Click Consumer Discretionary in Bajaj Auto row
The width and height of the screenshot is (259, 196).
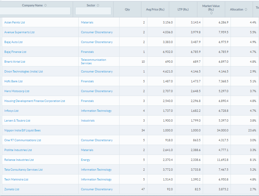[x=97, y=42]
